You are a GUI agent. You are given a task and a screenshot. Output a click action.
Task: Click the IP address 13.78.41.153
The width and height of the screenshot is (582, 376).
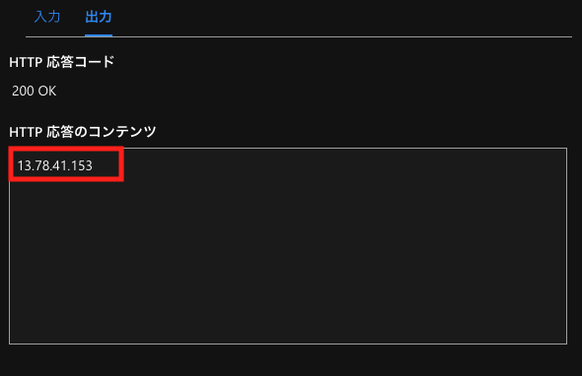click(x=55, y=165)
